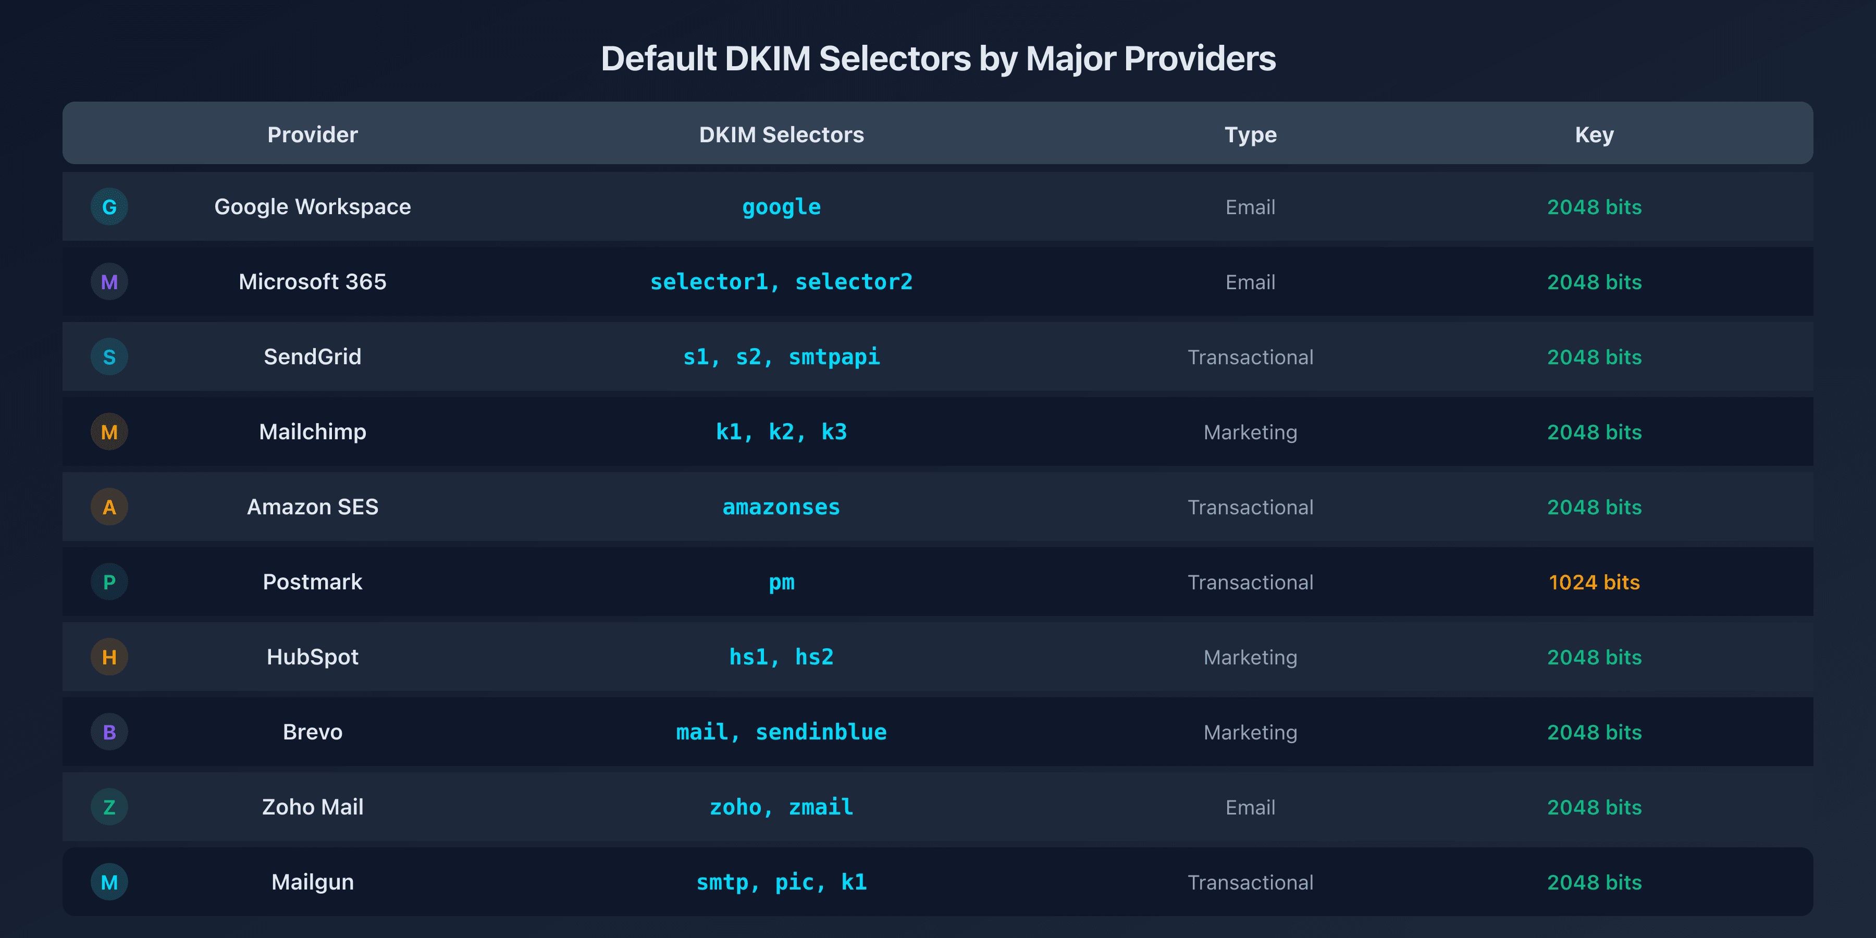The image size is (1876, 938).
Task: Click the Key column header
Action: [x=1594, y=134]
